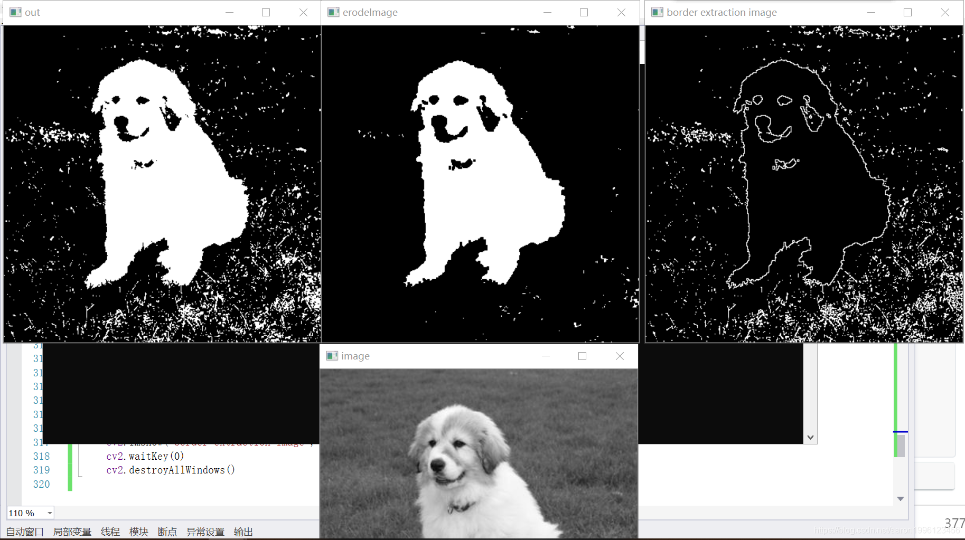The width and height of the screenshot is (965, 540).
Task: Switch to the 线程 tab
Action: pos(110,532)
